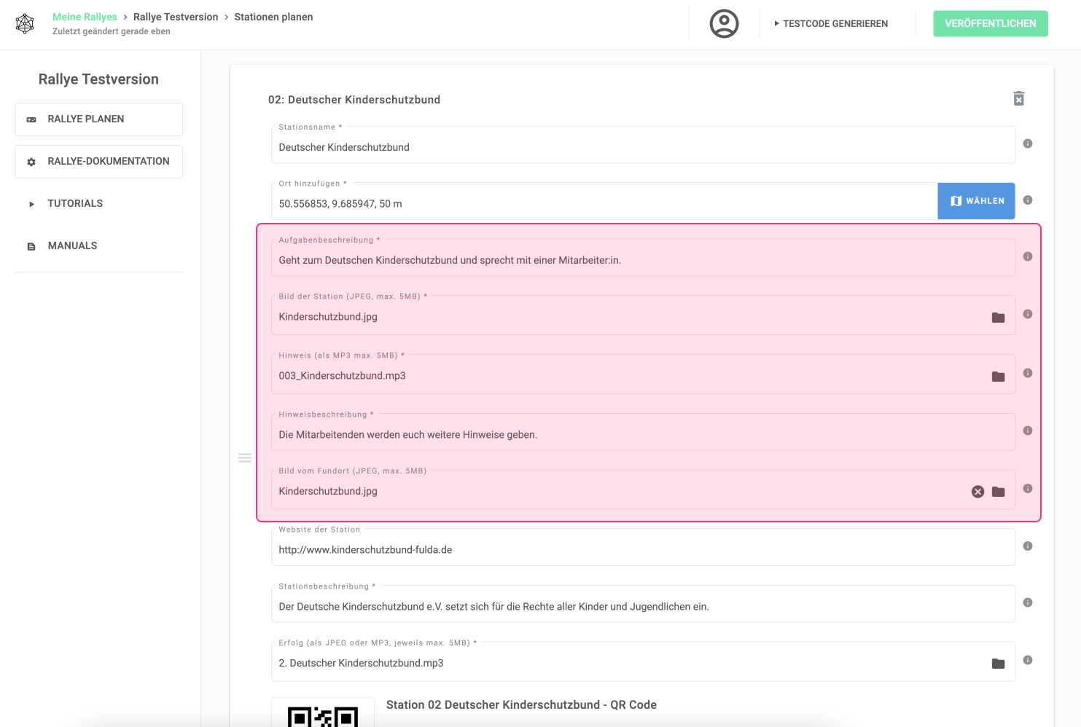Image resolution: width=1081 pixels, height=727 pixels.
Task: Show info for Website der Station field
Action: (1028, 546)
